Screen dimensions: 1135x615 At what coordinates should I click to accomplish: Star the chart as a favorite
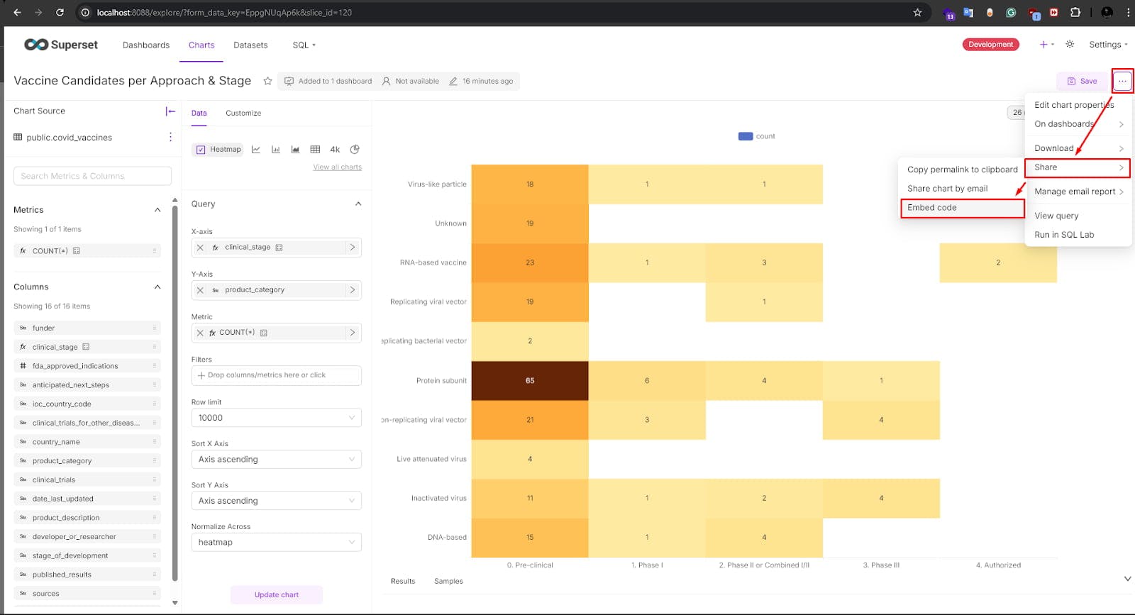pos(267,81)
